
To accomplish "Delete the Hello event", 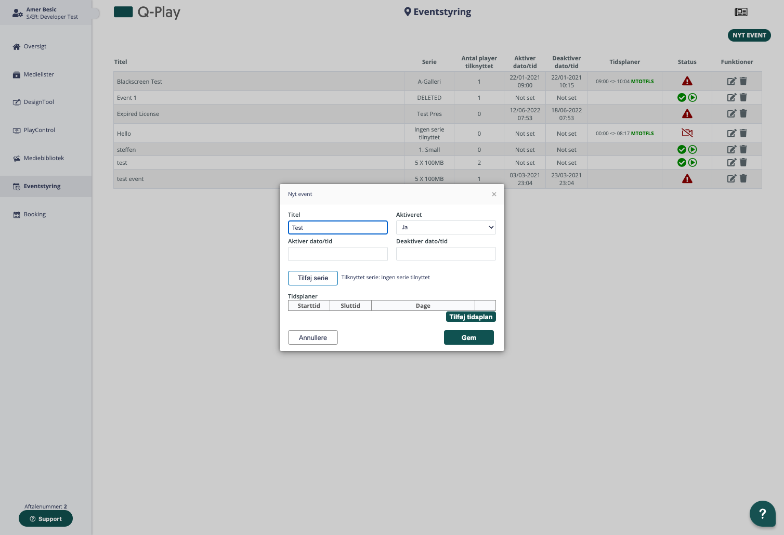I will (743, 133).
